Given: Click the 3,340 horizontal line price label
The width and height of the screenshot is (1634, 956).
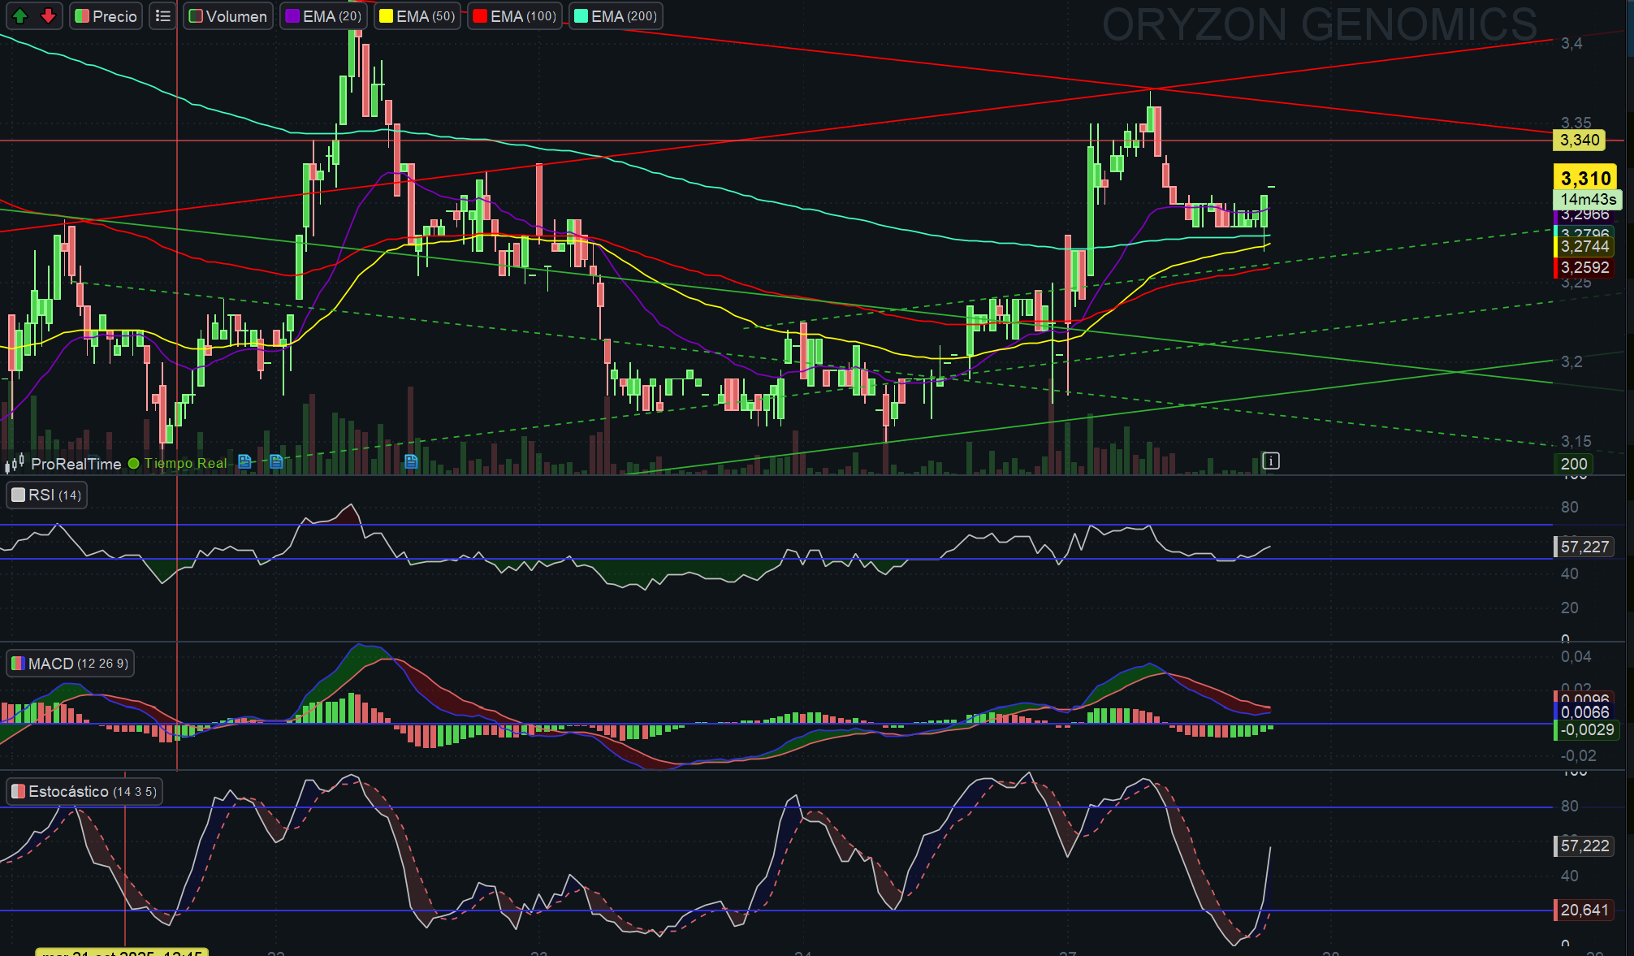Looking at the screenshot, I should (1580, 140).
